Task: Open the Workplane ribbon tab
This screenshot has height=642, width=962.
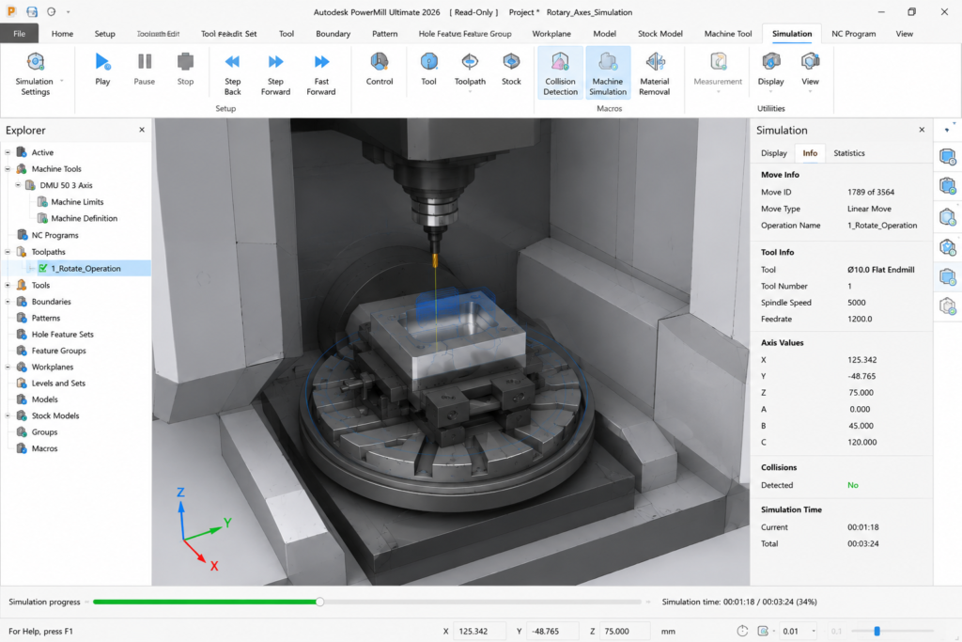Action: pos(551,34)
